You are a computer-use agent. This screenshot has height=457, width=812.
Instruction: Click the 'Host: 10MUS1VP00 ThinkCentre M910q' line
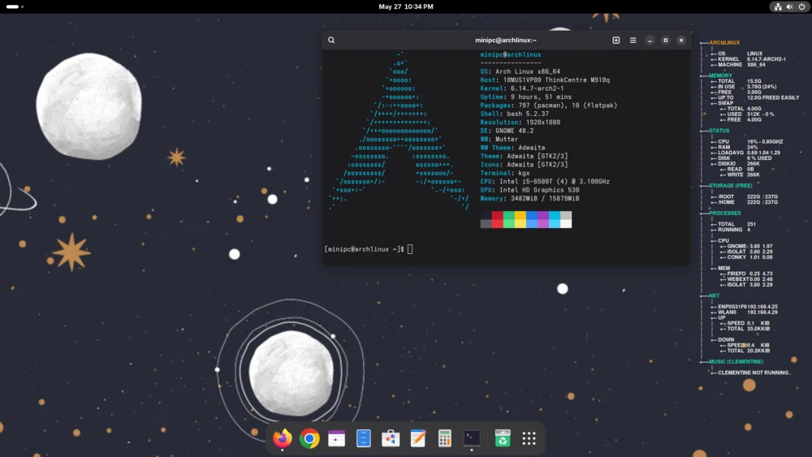coord(545,80)
